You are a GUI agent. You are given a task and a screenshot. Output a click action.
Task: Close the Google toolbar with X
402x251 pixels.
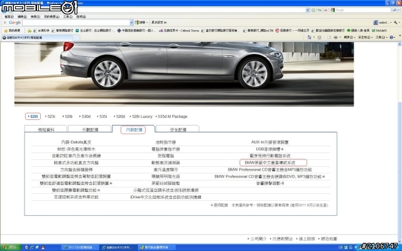pyautogui.click(x=4, y=23)
